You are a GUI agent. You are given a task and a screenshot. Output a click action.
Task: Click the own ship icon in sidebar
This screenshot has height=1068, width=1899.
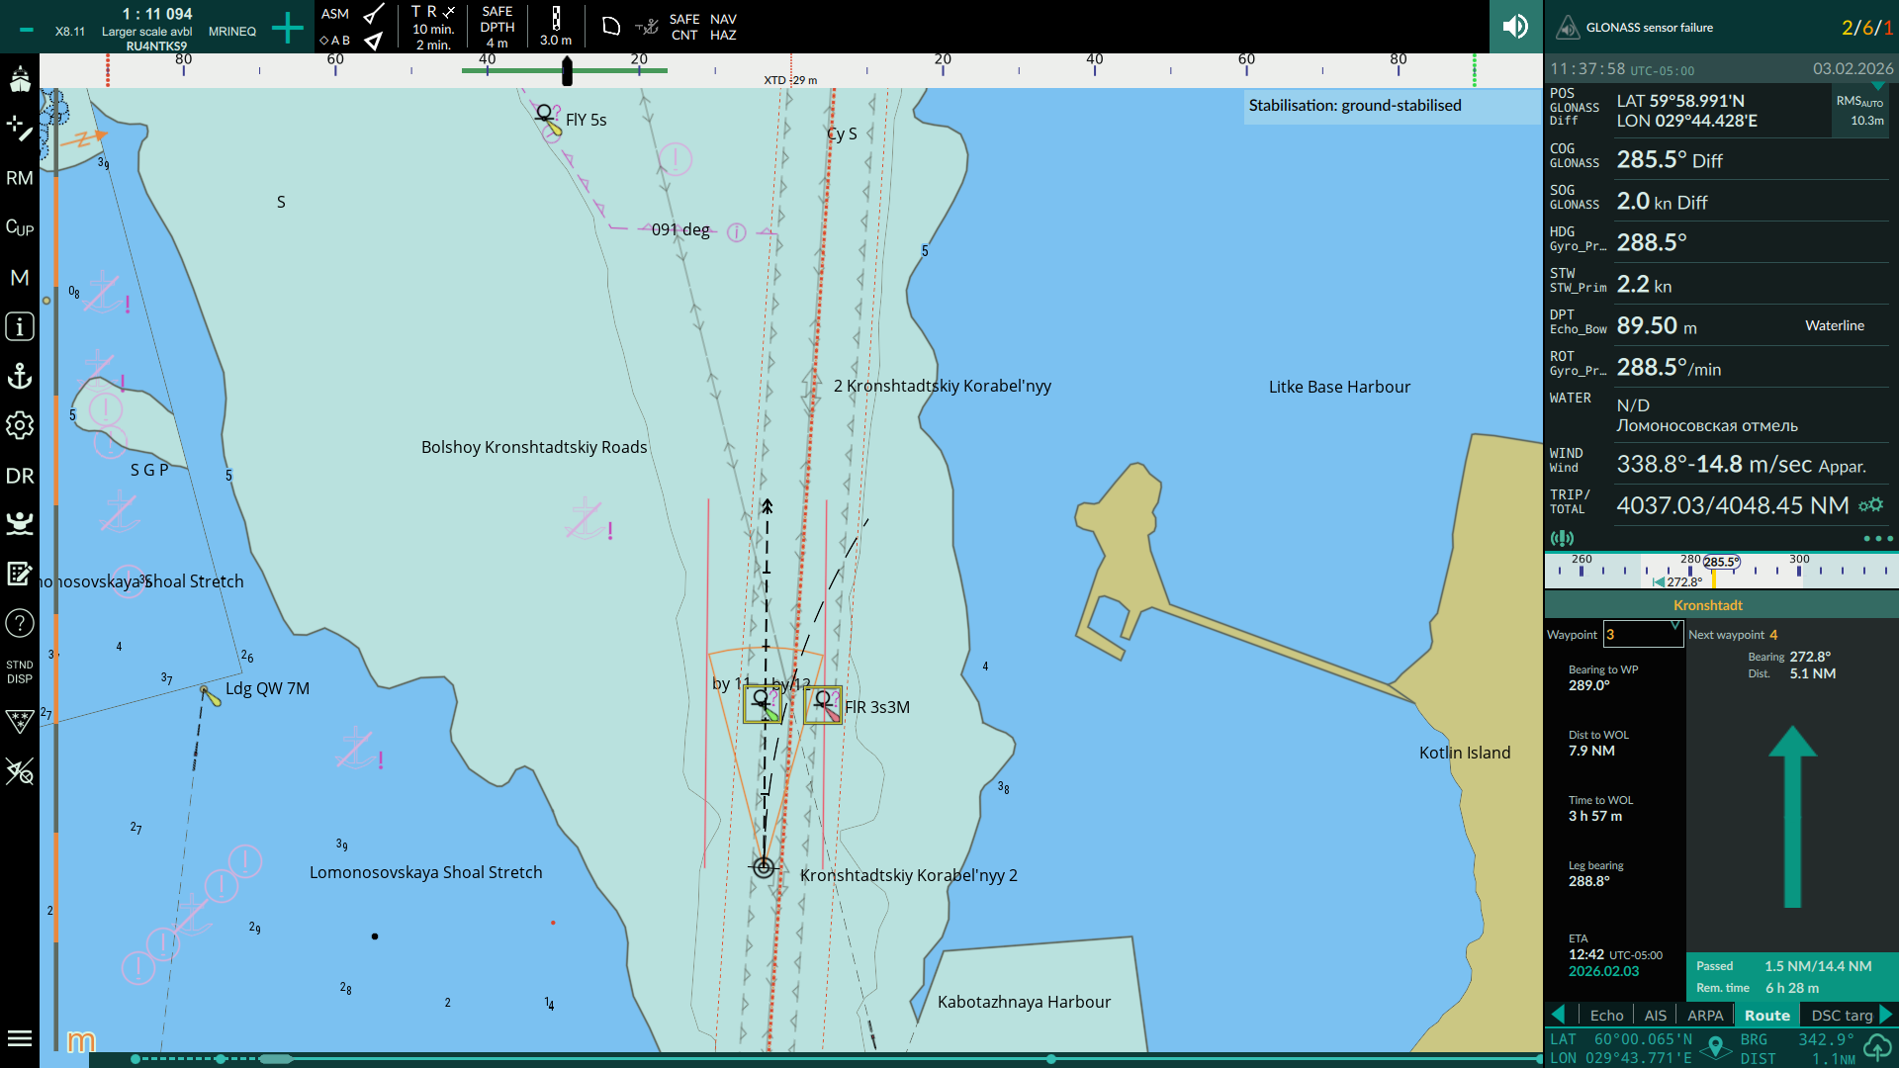pyautogui.click(x=20, y=79)
